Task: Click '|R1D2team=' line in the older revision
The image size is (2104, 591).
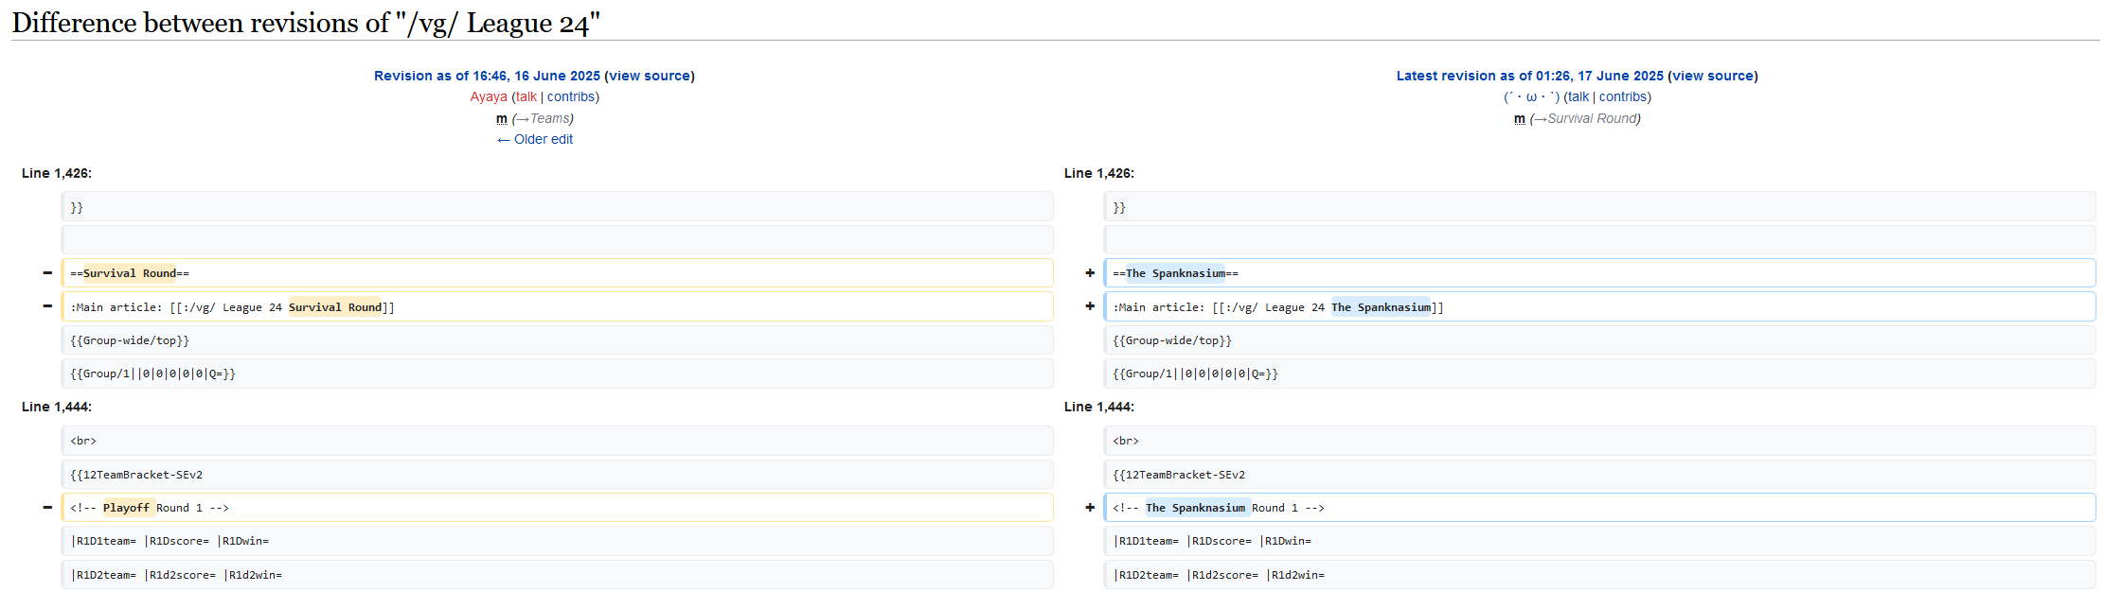Action: 557,575
